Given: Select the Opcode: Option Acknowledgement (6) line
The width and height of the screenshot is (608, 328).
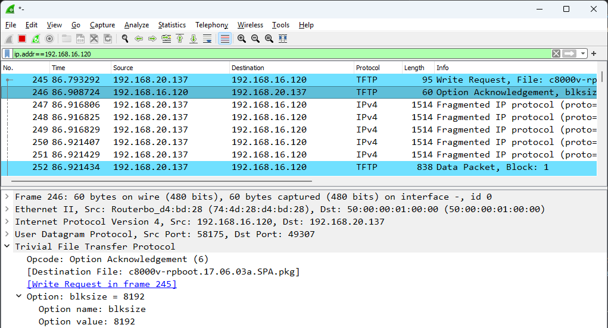Looking at the screenshot, I should (117, 259).
